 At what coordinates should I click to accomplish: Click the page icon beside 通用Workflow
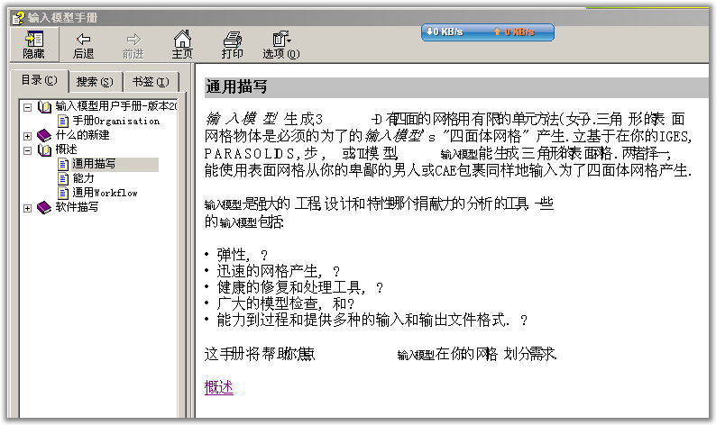click(x=63, y=193)
